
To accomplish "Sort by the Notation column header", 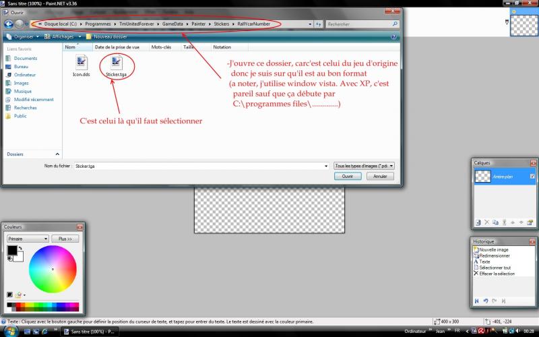I will 229,47.
